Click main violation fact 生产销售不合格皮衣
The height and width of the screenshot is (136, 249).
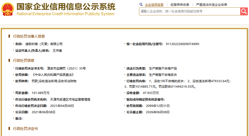(x=163, y=75)
